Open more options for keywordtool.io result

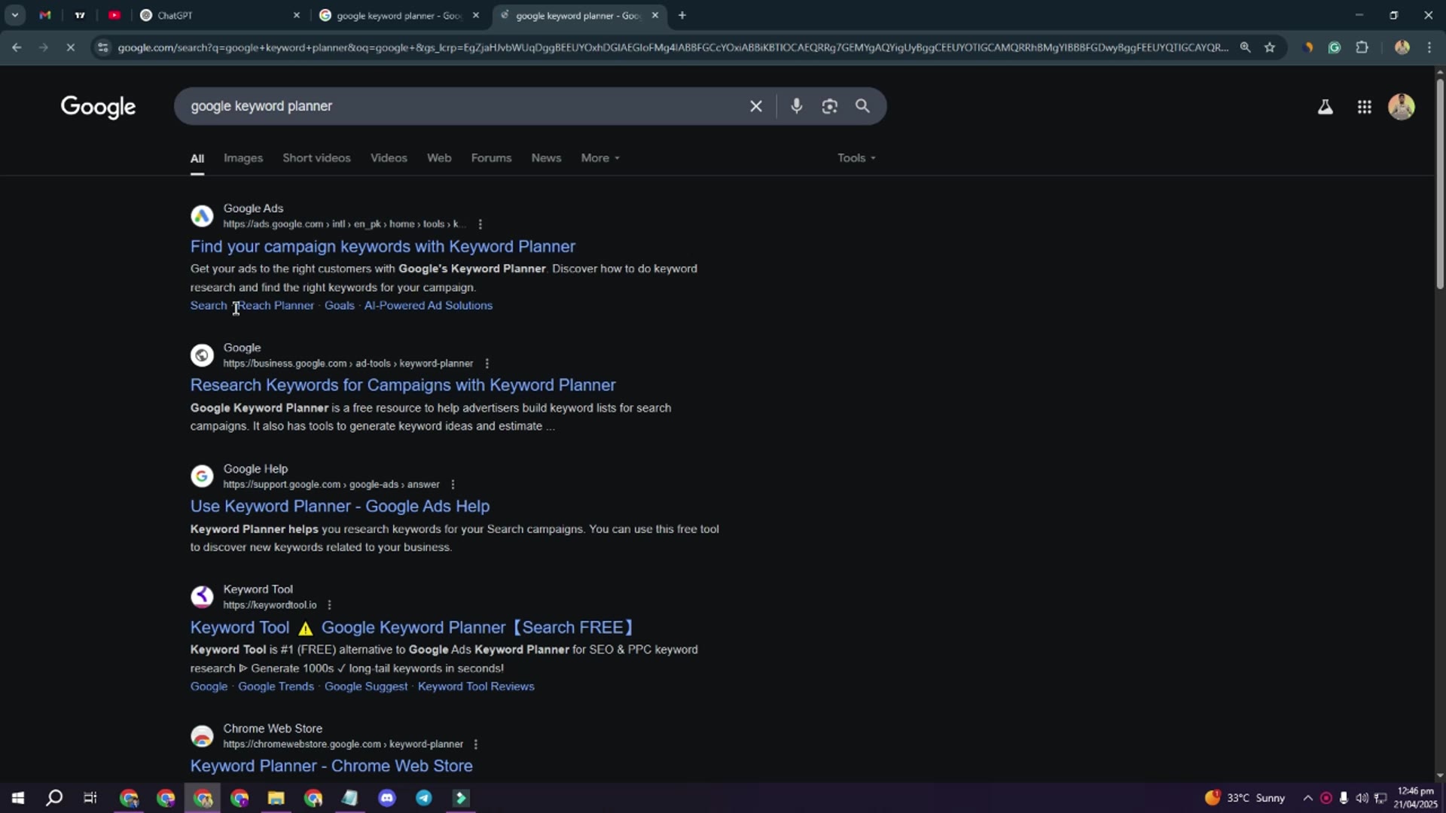click(x=329, y=605)
